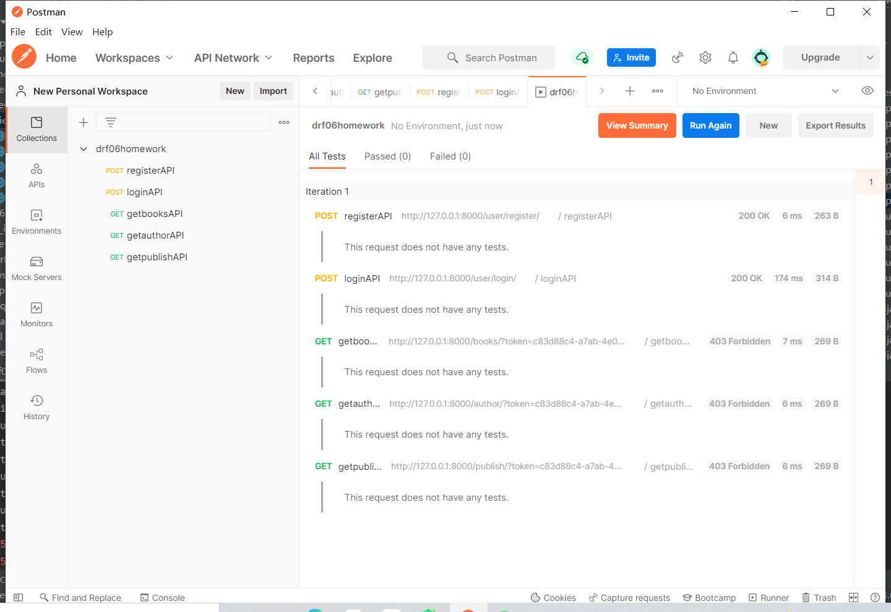891x612 pixels.
Task: Click the user avatar icon
Action: pyautogui.click(x=761, y=57)
